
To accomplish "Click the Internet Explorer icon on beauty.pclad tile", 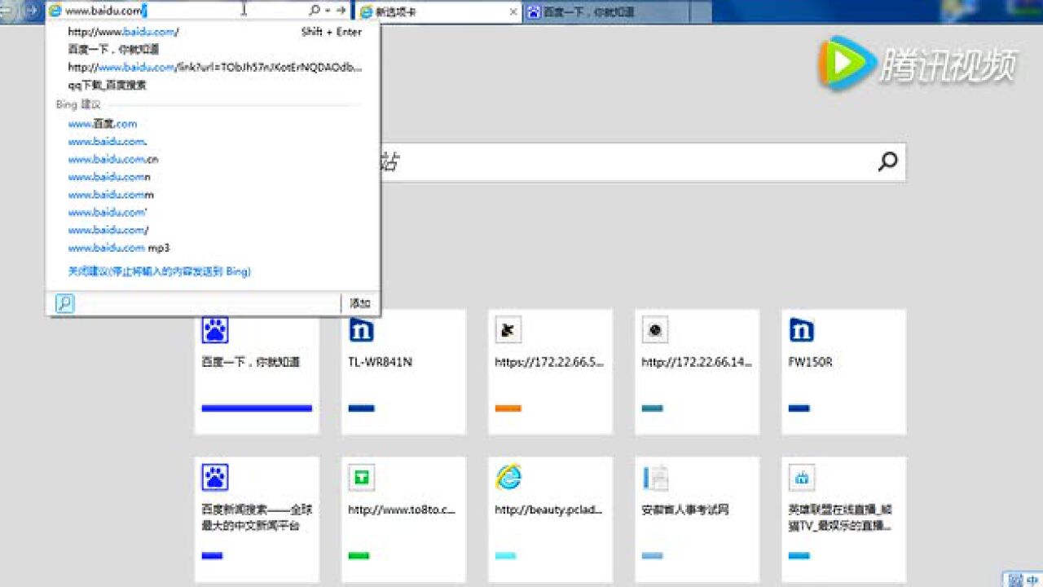I will (x=508, y=478).
